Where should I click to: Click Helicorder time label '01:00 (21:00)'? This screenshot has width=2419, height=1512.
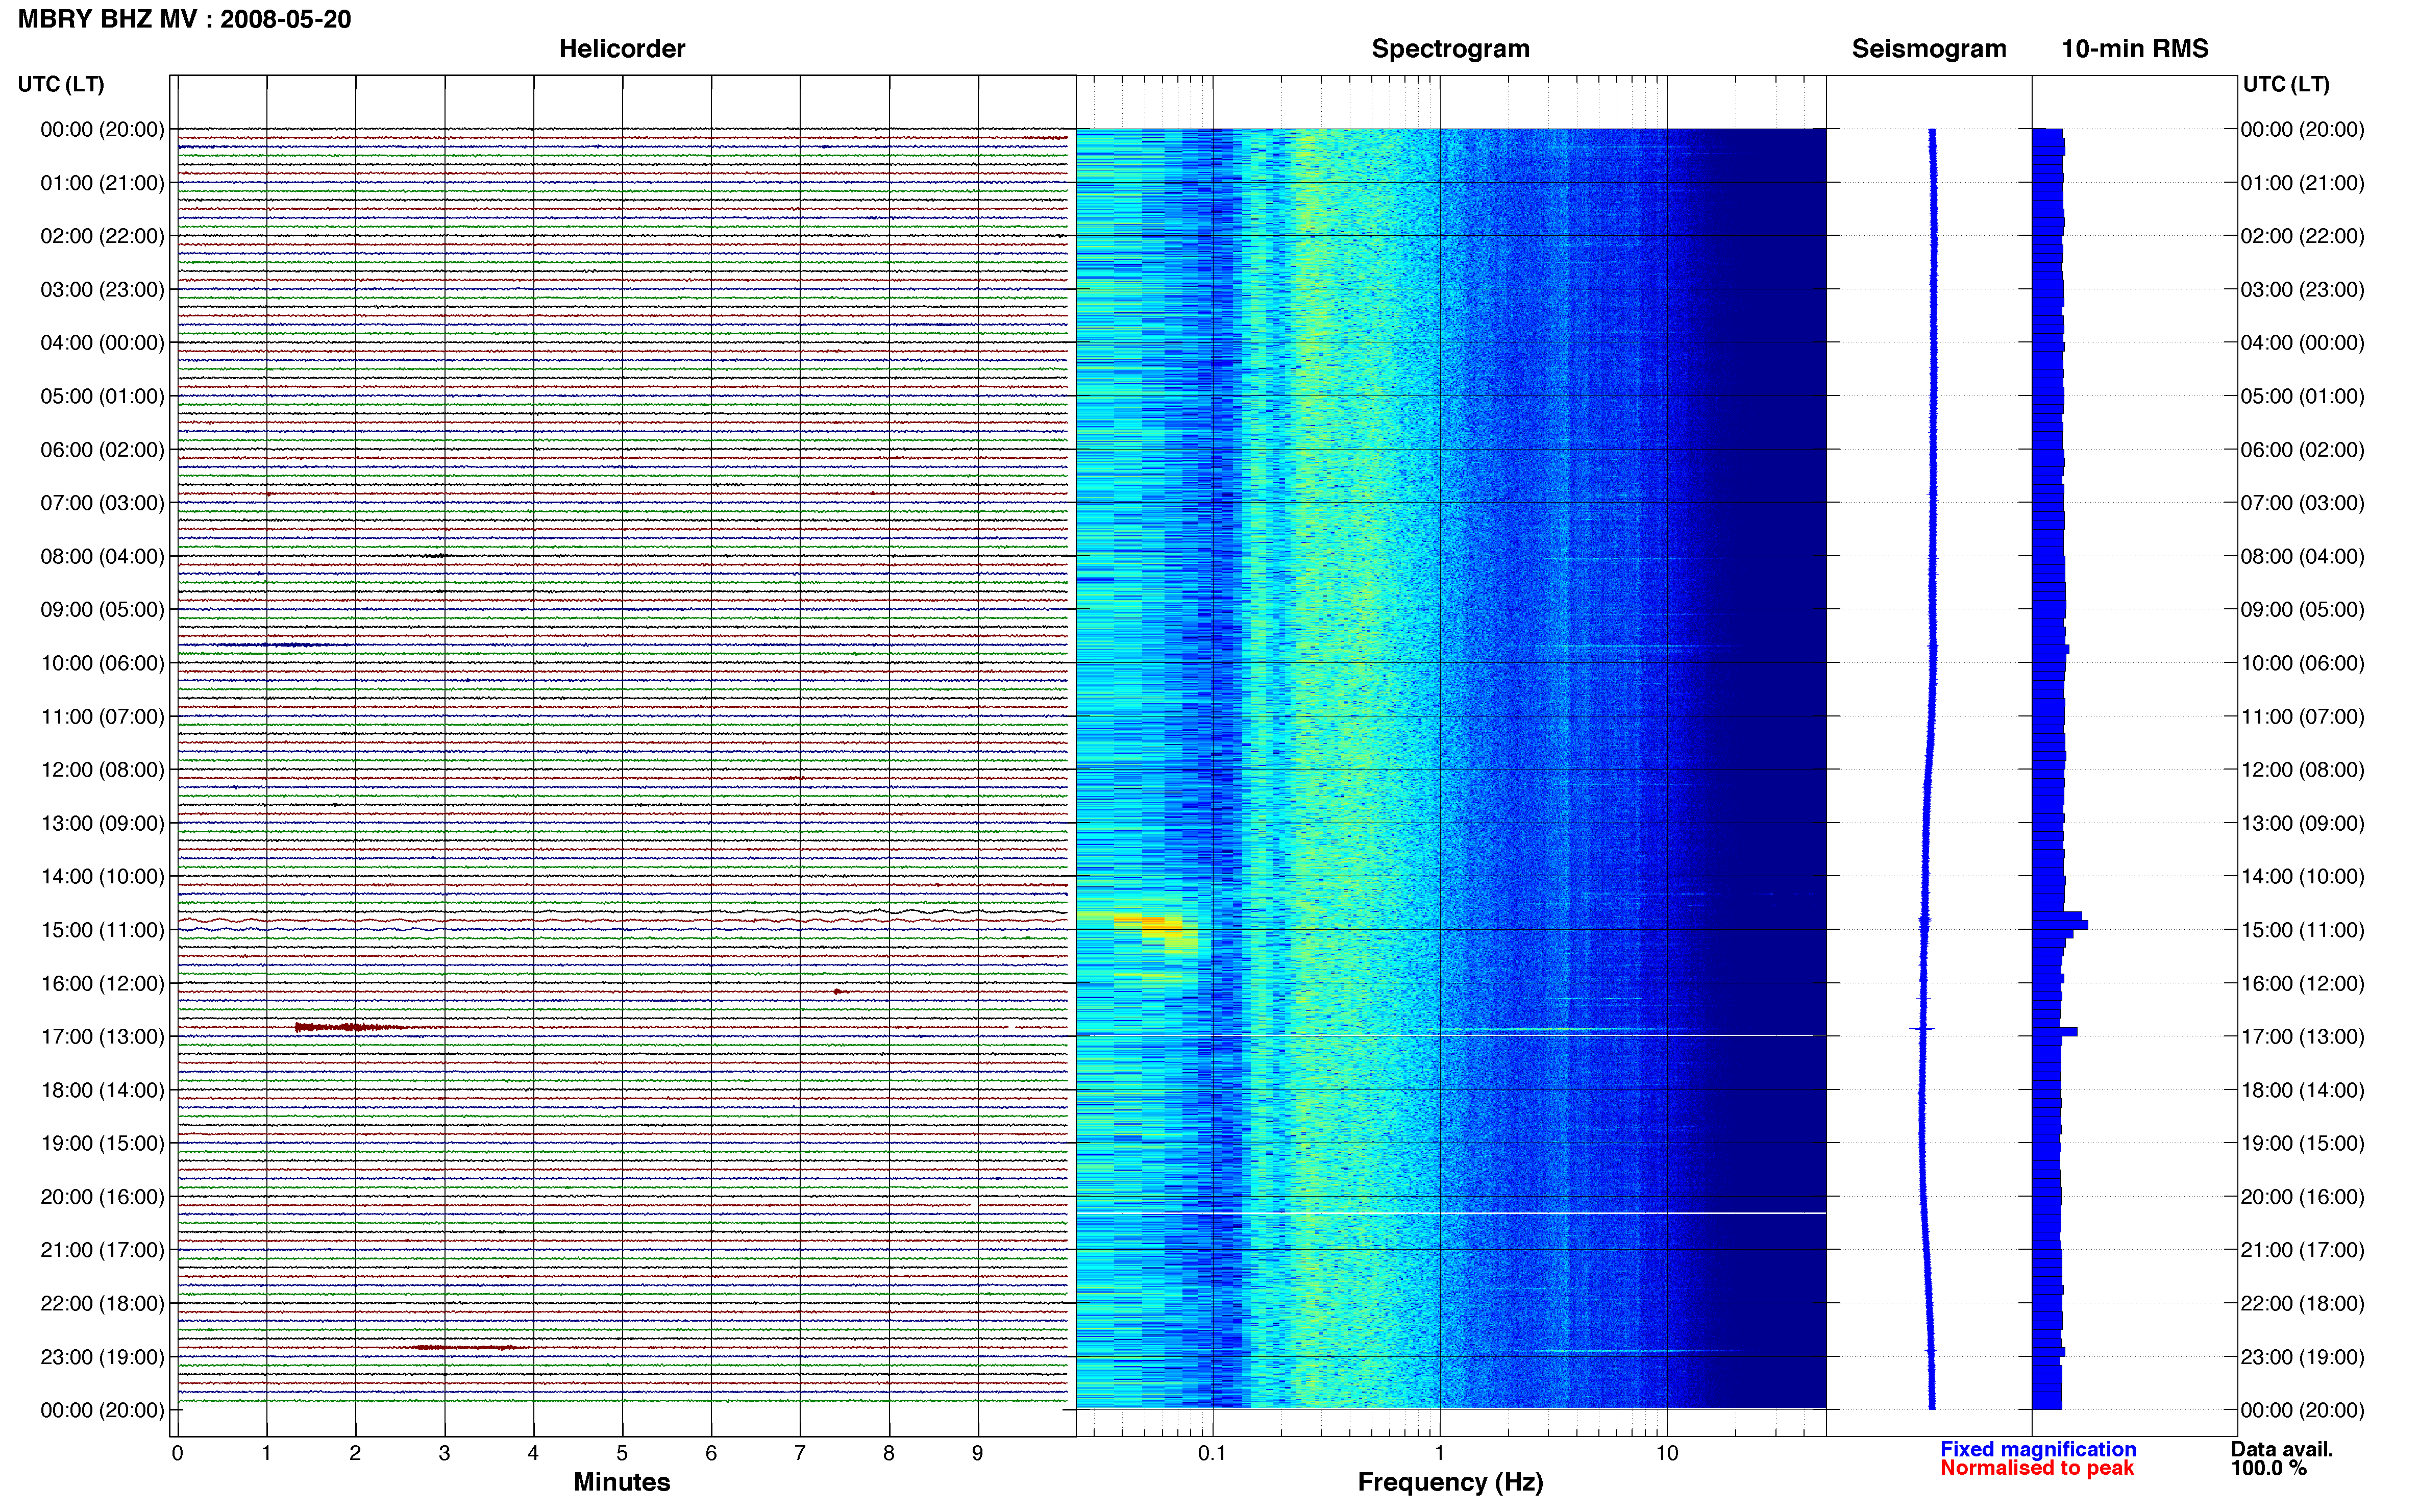[x=102, y=183]
